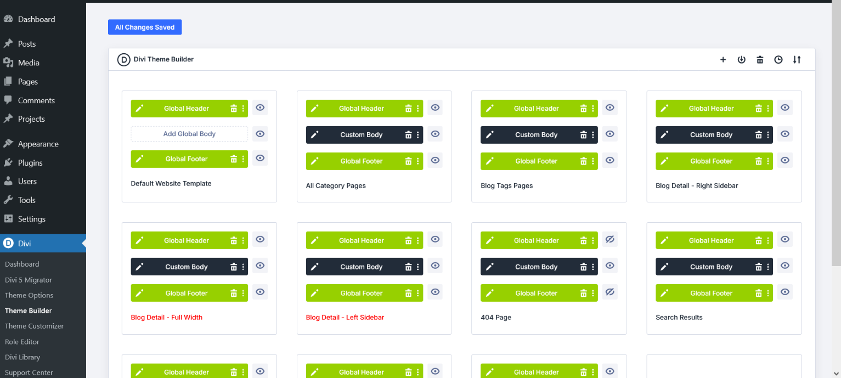
Task: Toggle Global Header visibility in Blog Detail - Right Sidebar
Action: tap(785, 108)
